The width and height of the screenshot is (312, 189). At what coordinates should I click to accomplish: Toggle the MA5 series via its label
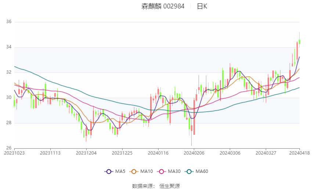tap(121, 171)
